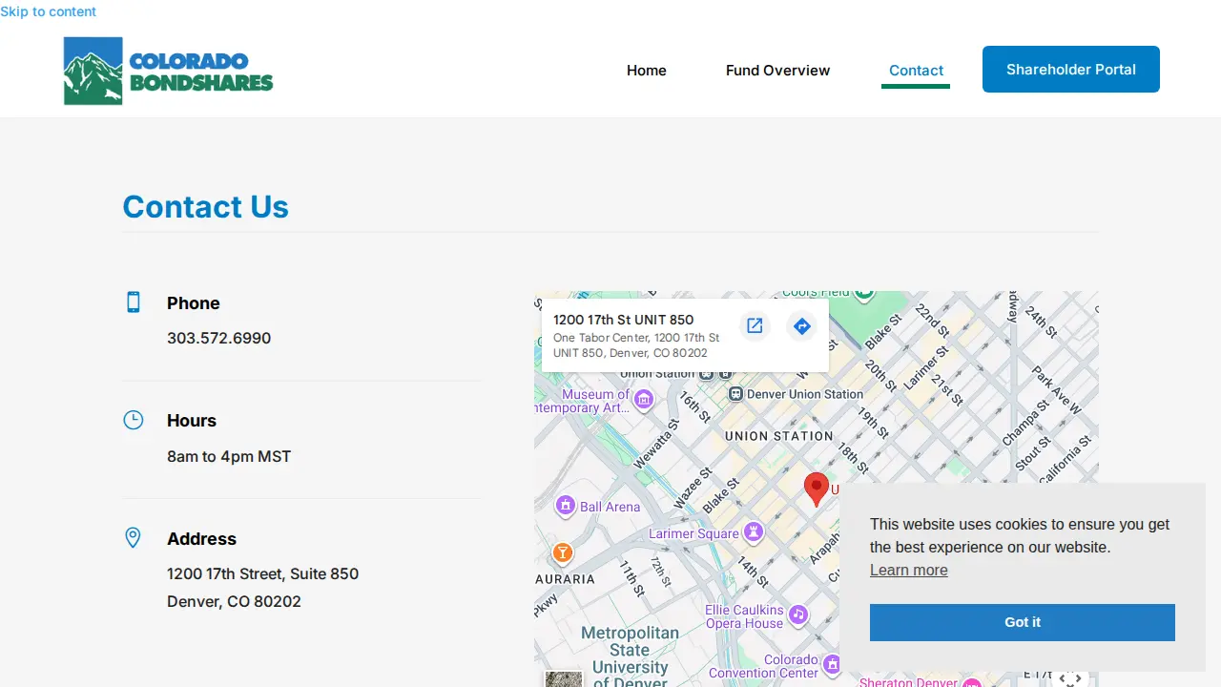The width and height of the screenshot is (1221, 687).
Task: Click the "8am to 4pm MST" hours text
Action: click(x=229, y=456)
